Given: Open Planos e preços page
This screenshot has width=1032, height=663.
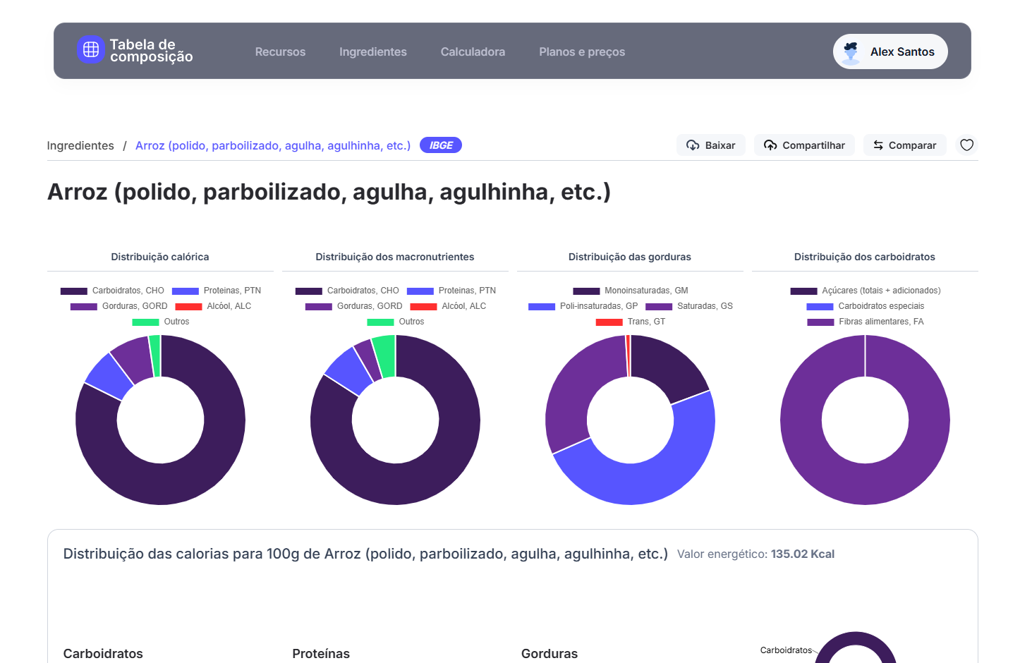Looking at the screenshot, I should [582, 51].
